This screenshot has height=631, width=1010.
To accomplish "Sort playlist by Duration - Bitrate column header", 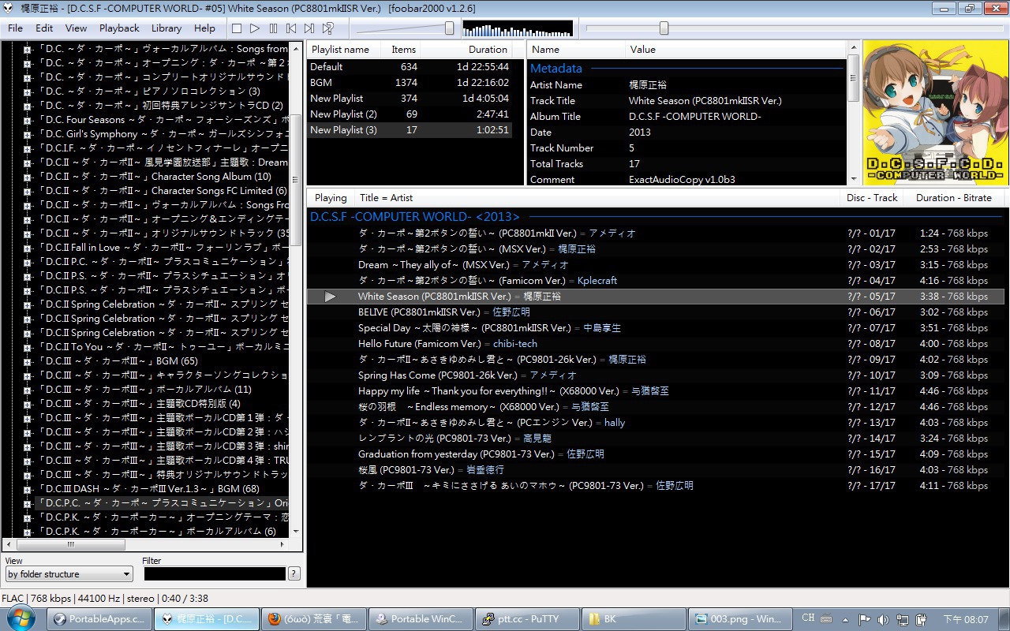I will (x=953, y=198).
